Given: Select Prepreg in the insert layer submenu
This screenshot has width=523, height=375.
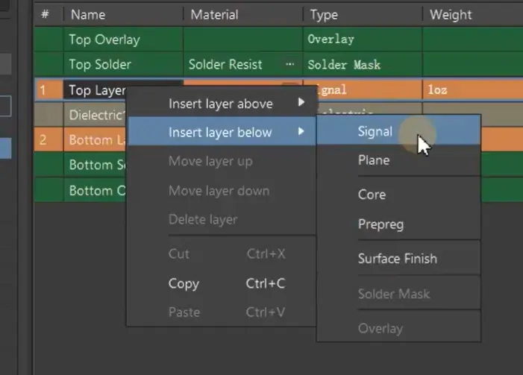Looking at the screenshot, I should click(x=380, y=224).
